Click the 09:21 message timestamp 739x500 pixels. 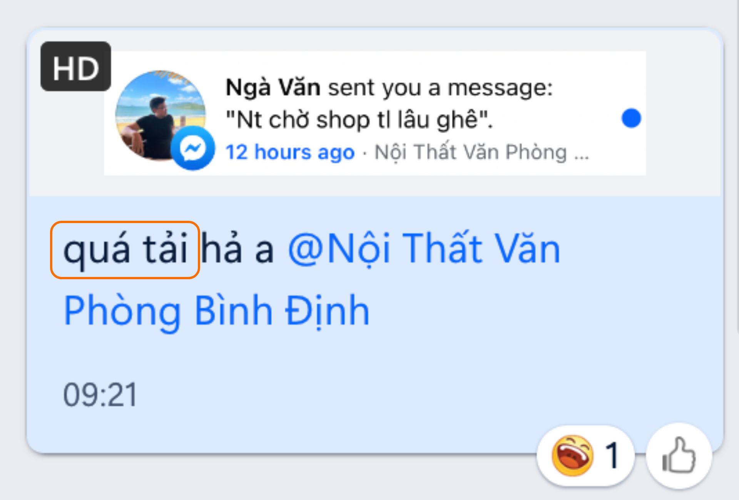[100, 395]
